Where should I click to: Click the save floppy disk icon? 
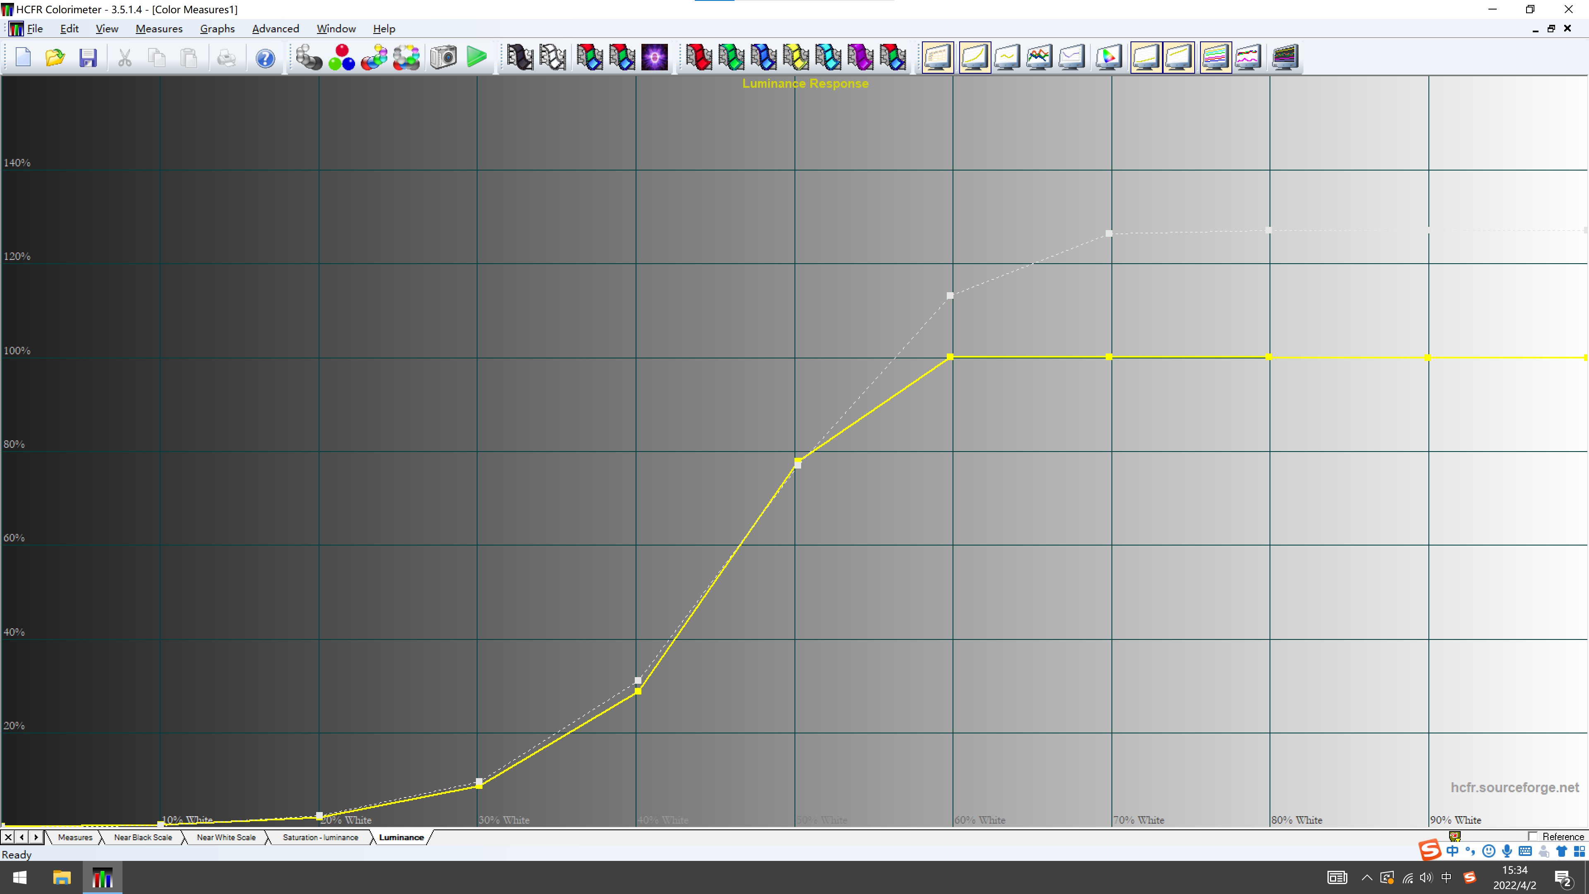tap(88, 58)
